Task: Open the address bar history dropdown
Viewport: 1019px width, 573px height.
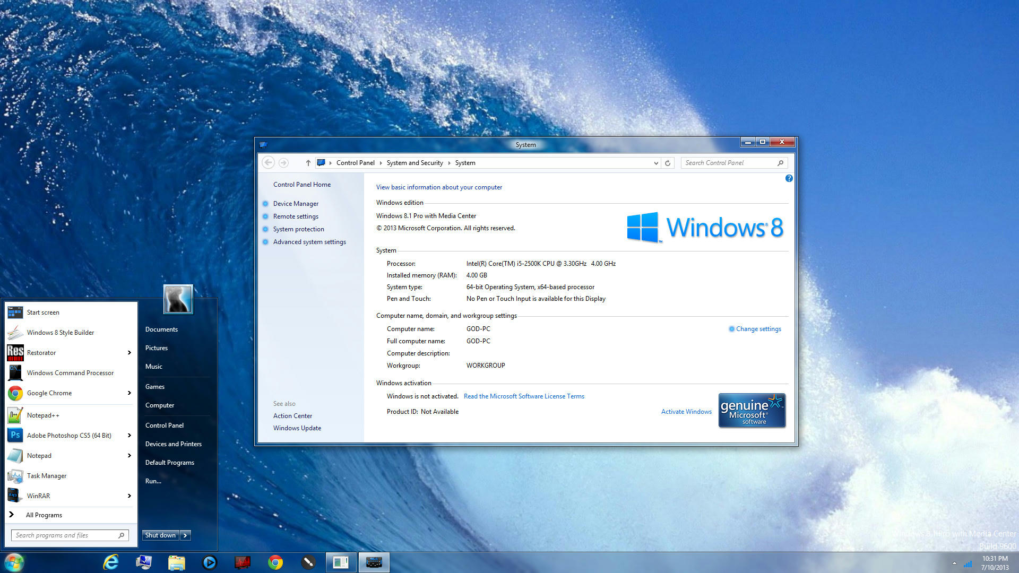Action: [x=656, y=163]
